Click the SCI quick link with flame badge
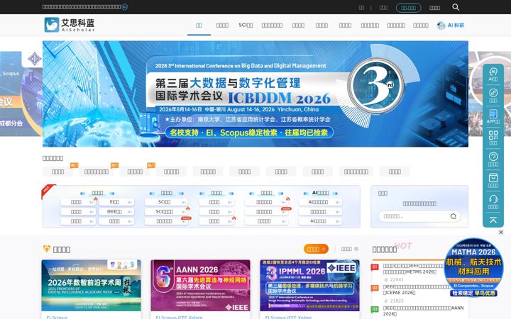The height and width of the screenshot is (319, 511). [166, 211]
